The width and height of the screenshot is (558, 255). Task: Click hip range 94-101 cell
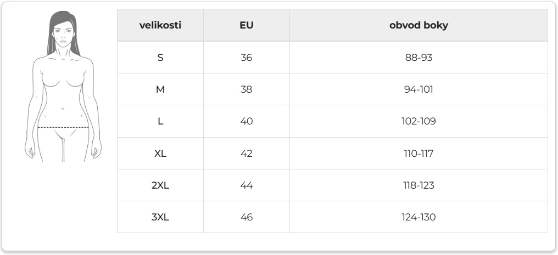[418, 89]
